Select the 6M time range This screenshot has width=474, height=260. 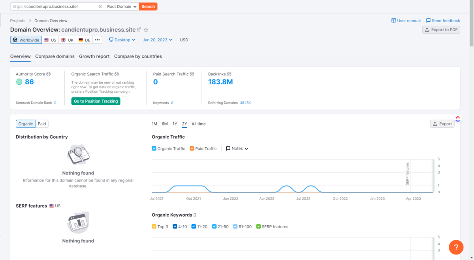165,124
